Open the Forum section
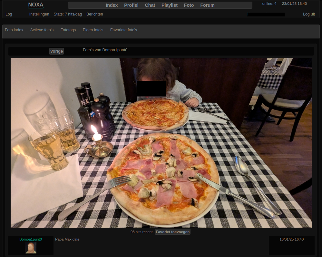 coord(207,5)
